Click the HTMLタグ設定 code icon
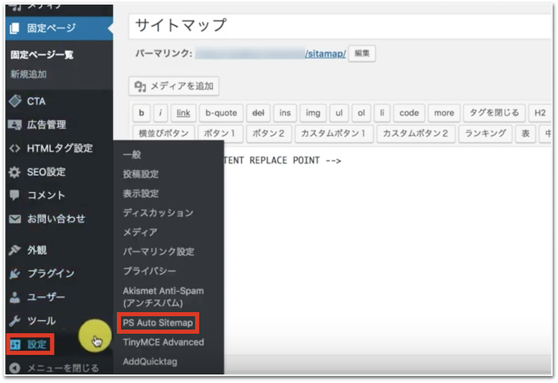This screenshot has height=383, width=558. (x=15, y=148)
